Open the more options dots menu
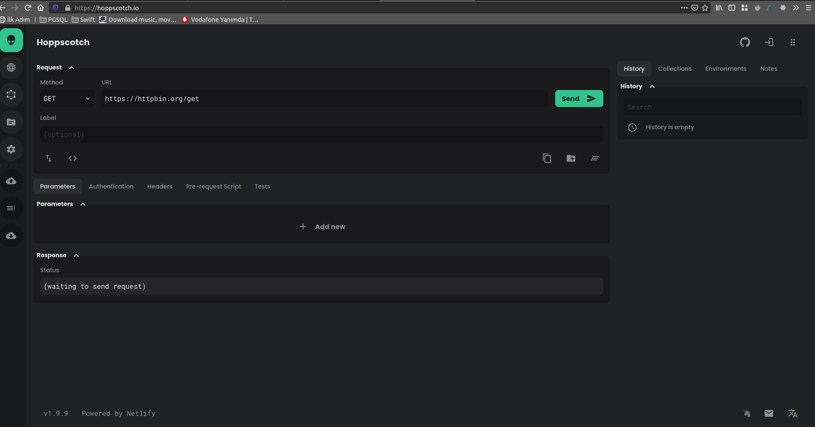Screen dimensions: 815x427 coord(793,42)
